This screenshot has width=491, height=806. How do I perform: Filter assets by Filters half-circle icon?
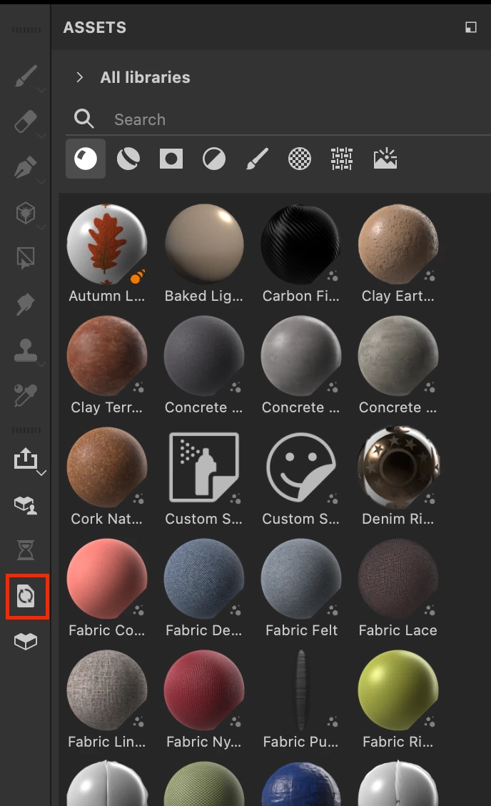214,159
